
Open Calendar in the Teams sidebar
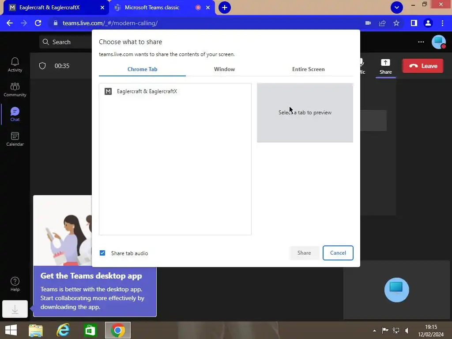(x=15, y=139)
